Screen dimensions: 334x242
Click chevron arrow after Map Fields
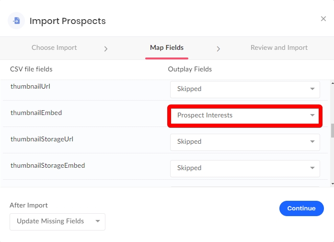[x=219, y=48]
